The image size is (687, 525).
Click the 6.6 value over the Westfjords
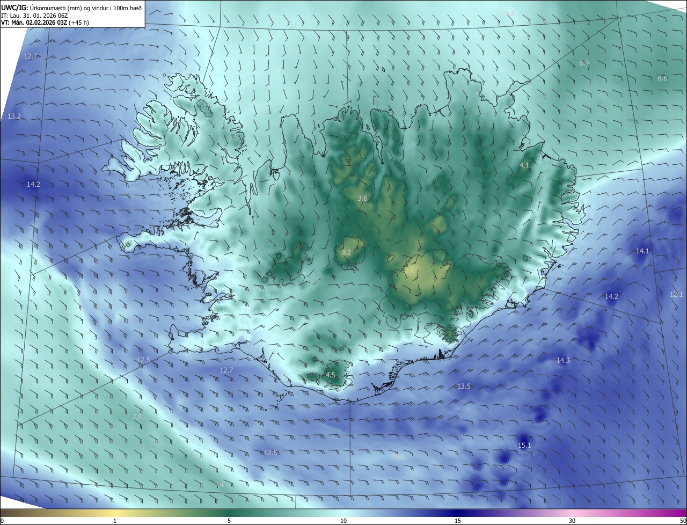(233, 138)
